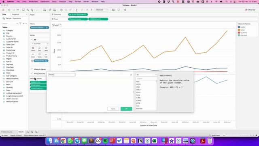
Task: Click the Quantity colour swatch in legend
Action: pos(239,32)
